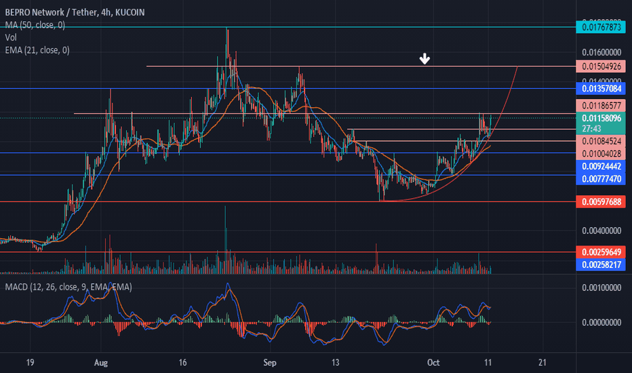The width and height of the screenshot is (632, 373).
Task: Click the MACD axis value 0.00000000
Action: tap(601, 323)
